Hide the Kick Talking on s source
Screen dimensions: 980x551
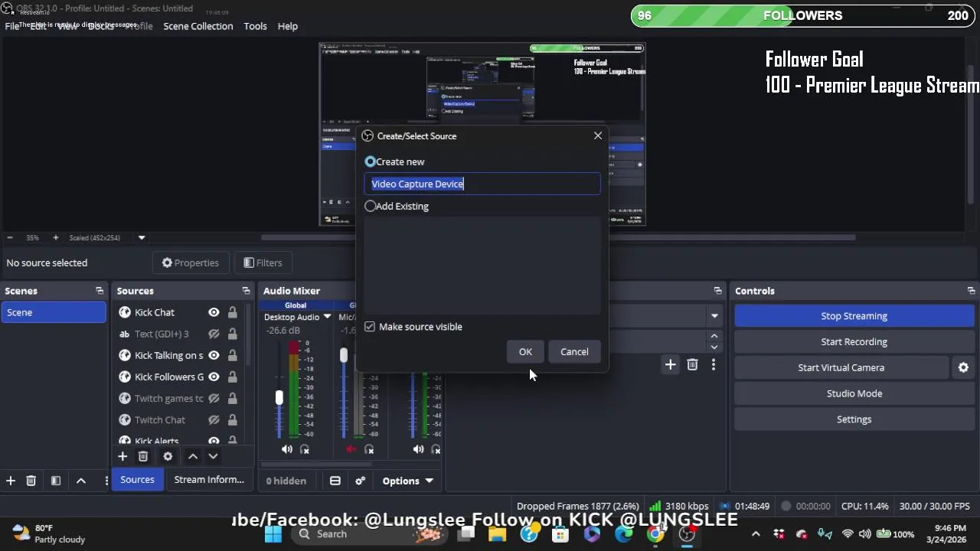point(214,355)
